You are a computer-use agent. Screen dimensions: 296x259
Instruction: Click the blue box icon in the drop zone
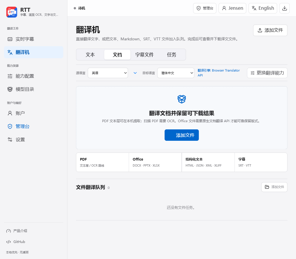tap(182, 99)
